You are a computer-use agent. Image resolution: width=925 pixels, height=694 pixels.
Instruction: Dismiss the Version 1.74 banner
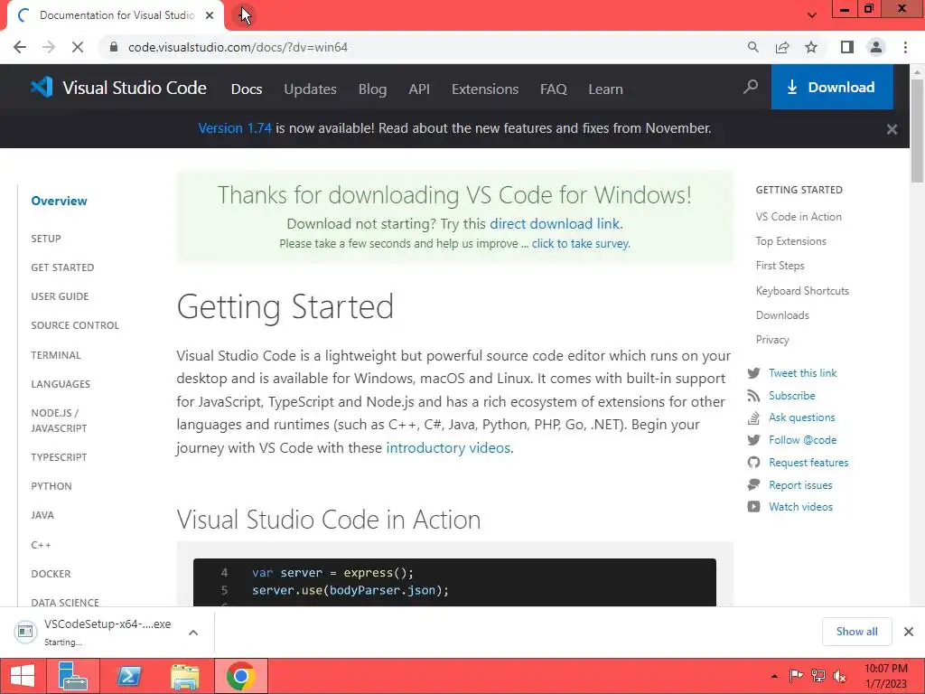click(x=892, y=129)
